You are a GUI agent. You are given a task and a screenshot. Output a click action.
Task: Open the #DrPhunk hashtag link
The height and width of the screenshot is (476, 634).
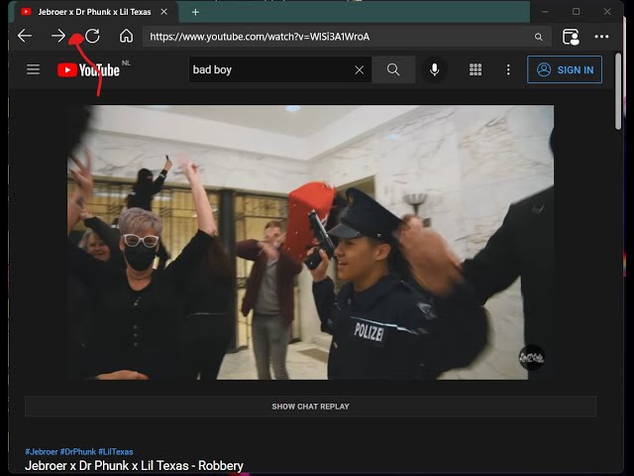click(78, 452)
